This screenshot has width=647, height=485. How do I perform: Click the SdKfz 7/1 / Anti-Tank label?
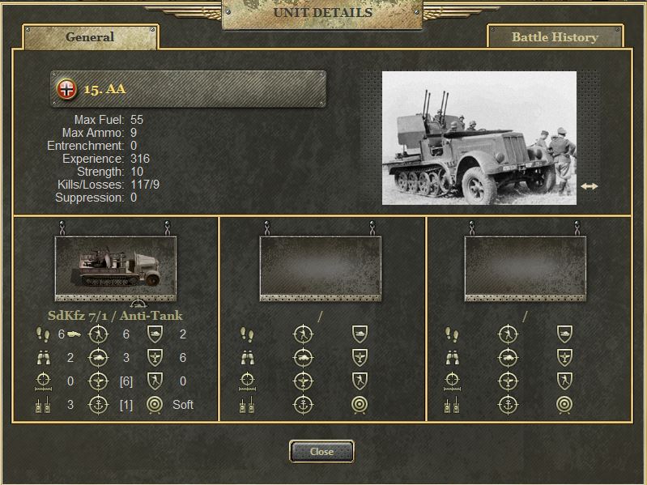[115, 316]
